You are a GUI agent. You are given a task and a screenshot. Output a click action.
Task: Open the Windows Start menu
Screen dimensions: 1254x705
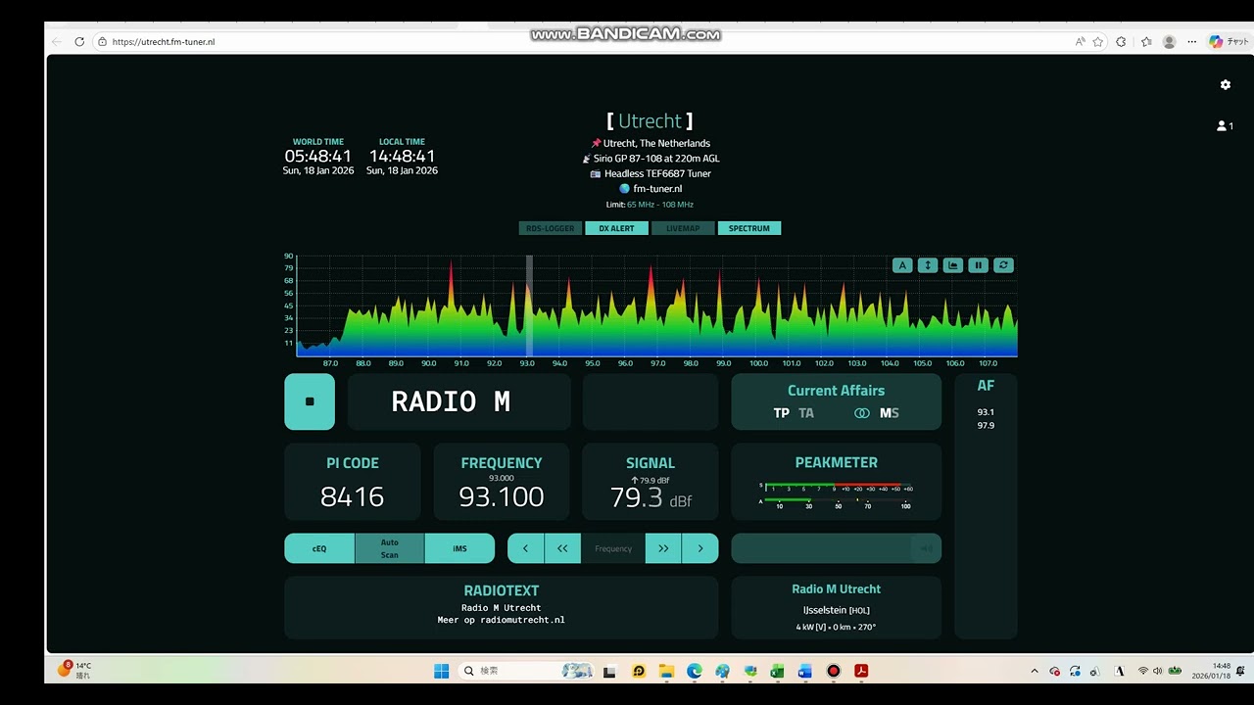pyautogui.click(x=441, y=671)
